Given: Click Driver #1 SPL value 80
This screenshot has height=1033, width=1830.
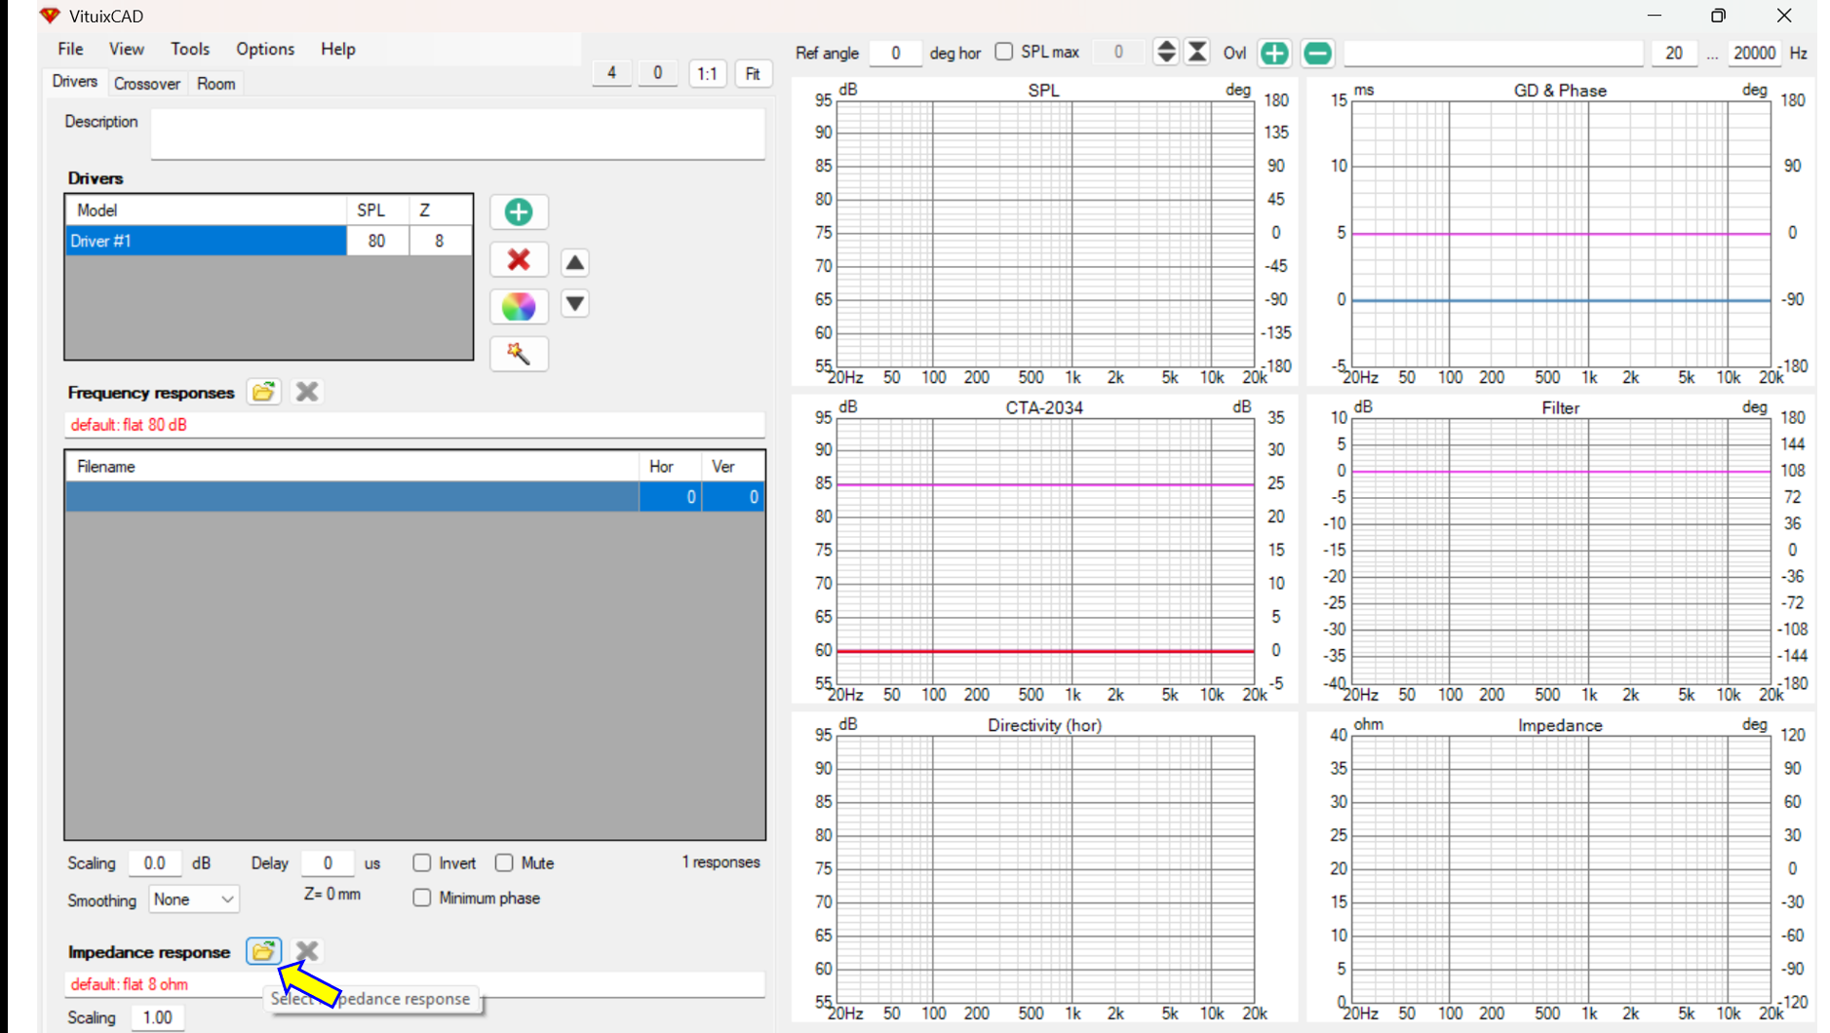Looking at the screenshot, I should click(377, 241).
